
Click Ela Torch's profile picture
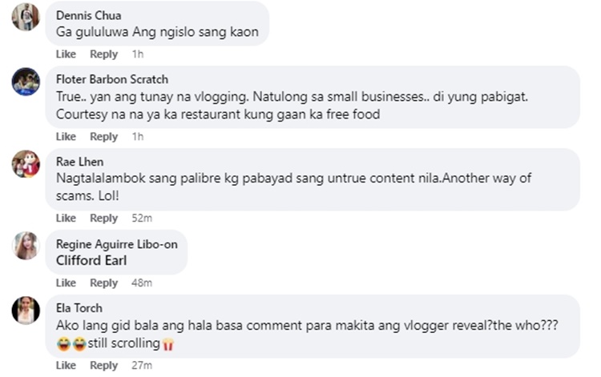pos(26,311)
